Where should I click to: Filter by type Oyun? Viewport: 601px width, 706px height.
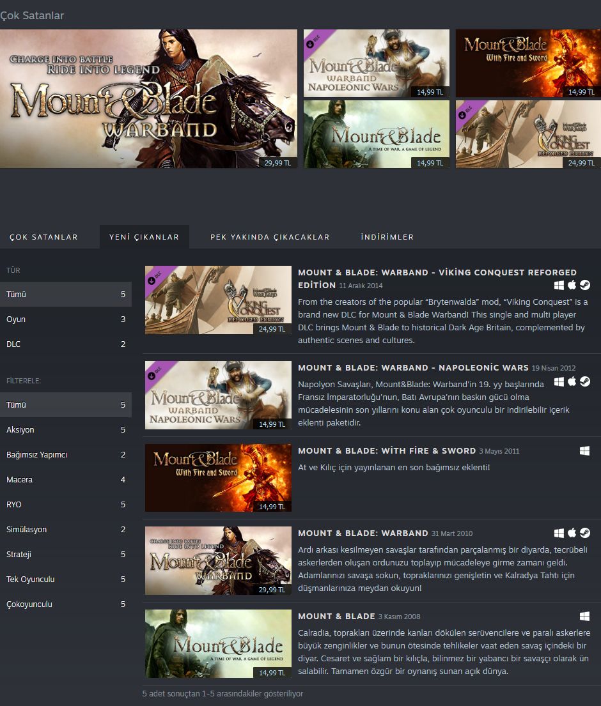66,319
